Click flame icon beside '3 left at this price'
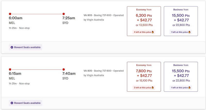206x110 pixels. pyautogui.click(x=153, y=88)
